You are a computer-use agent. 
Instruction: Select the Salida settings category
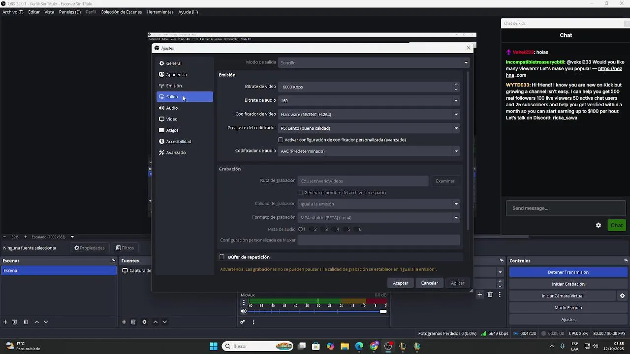point(185,97)
